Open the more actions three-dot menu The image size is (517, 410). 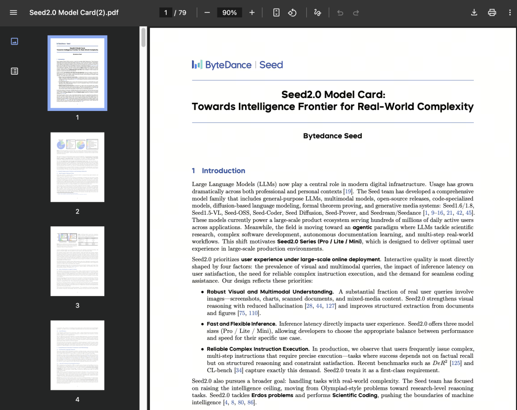point(510,12)
